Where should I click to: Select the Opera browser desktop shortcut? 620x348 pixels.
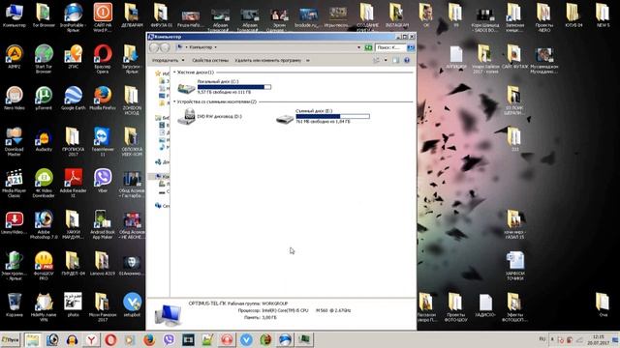click(x=103, y=59)
